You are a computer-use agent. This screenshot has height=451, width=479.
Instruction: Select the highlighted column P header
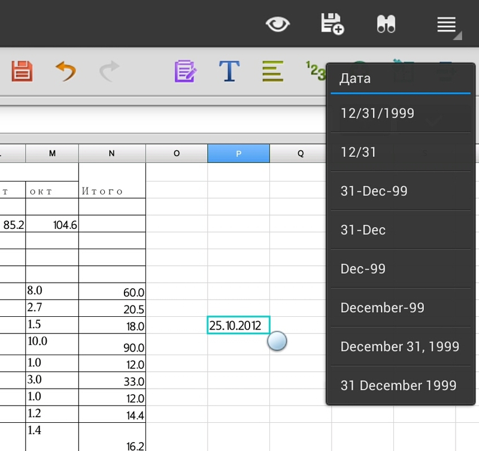click(x=238, y=153)
